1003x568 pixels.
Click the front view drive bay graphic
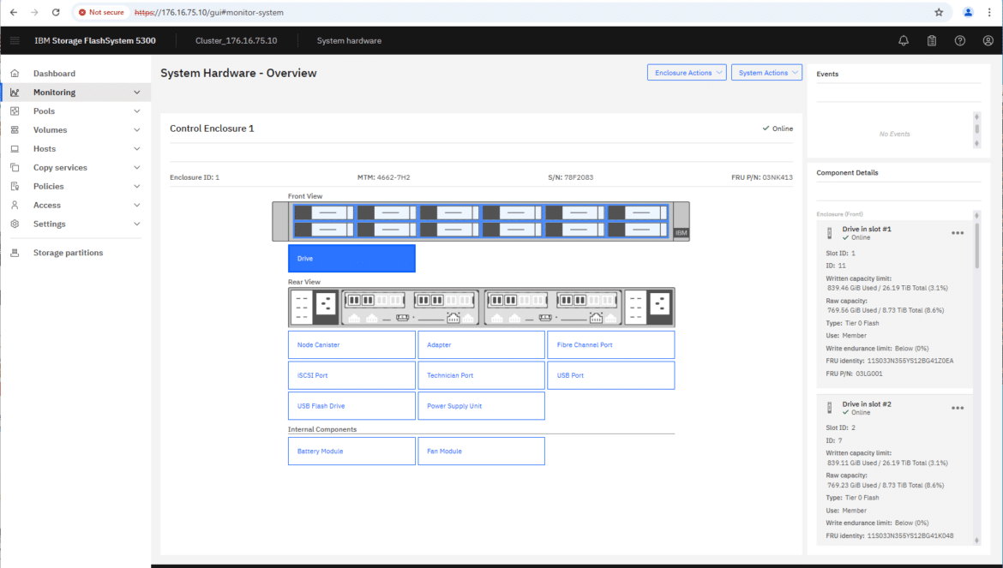pos(480,222)
